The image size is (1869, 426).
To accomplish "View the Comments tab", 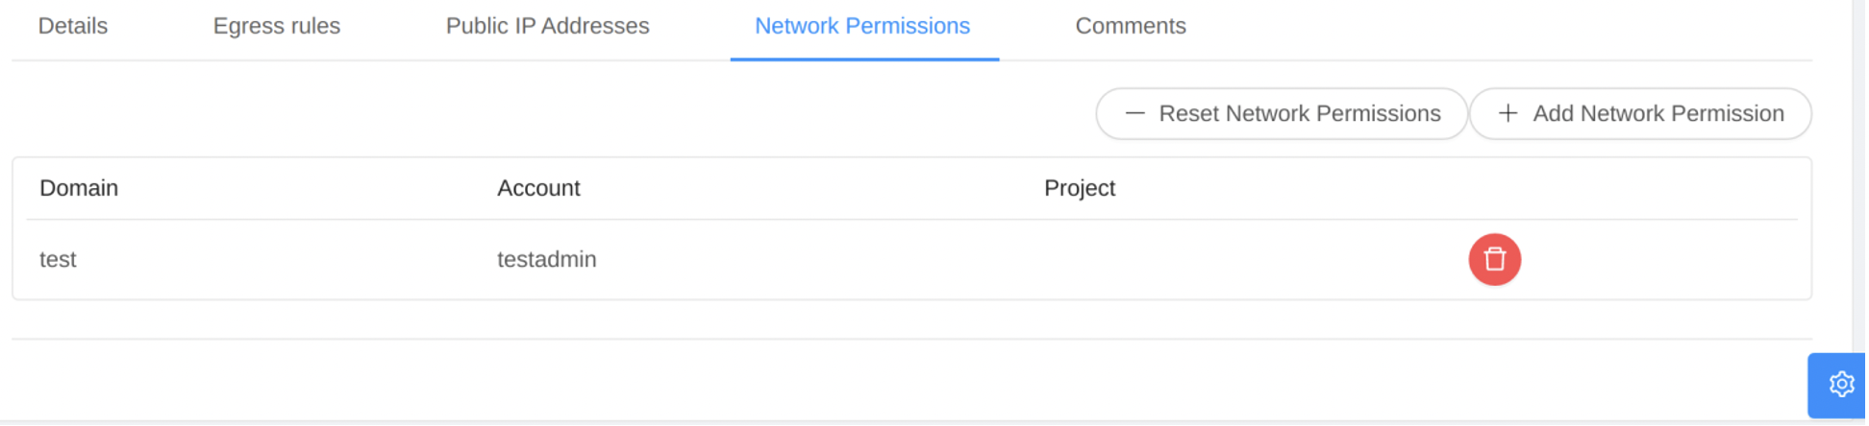I will (1130, 26).
